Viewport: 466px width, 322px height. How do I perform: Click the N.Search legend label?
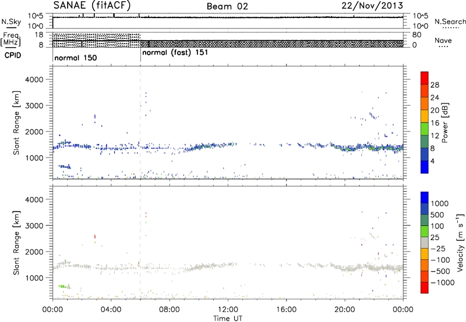pyautogui.click(x=450, y=22)
